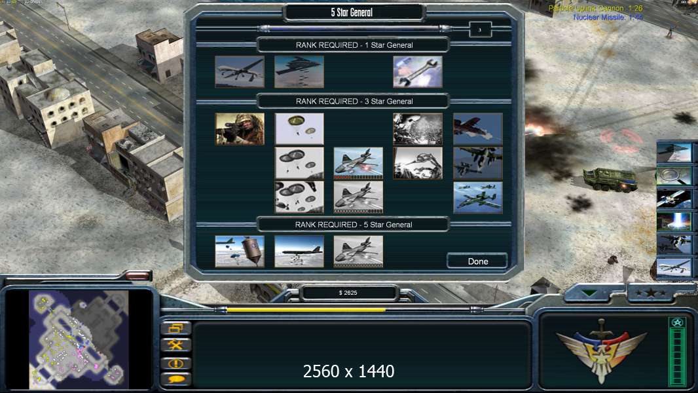698x393 pixels.
Task: Select the Fuel Air Bomb B-52 icon
Action: (x=299, y=252)
